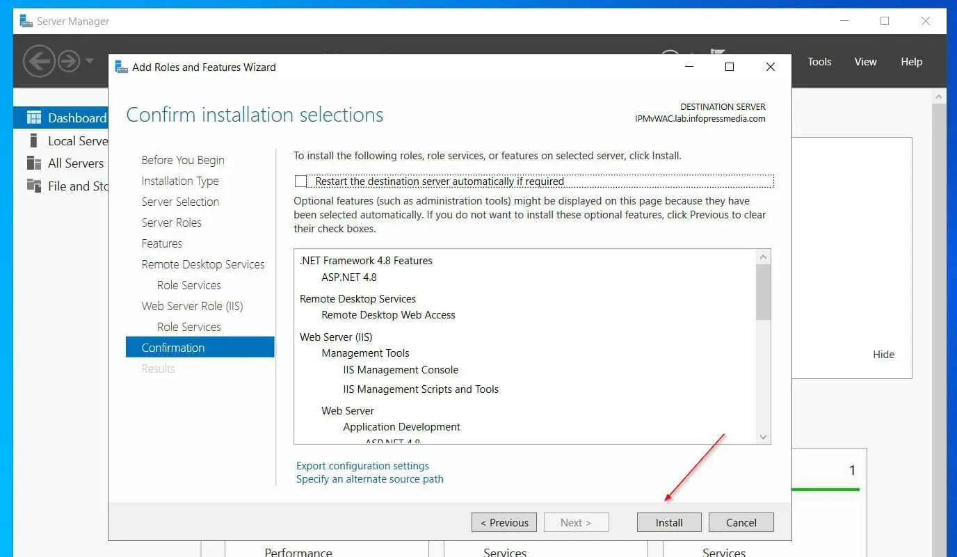Select Remote Desktop Services step
Viewport: 957px width, 557px height.
pyautogui.click(x=203, y=264)
